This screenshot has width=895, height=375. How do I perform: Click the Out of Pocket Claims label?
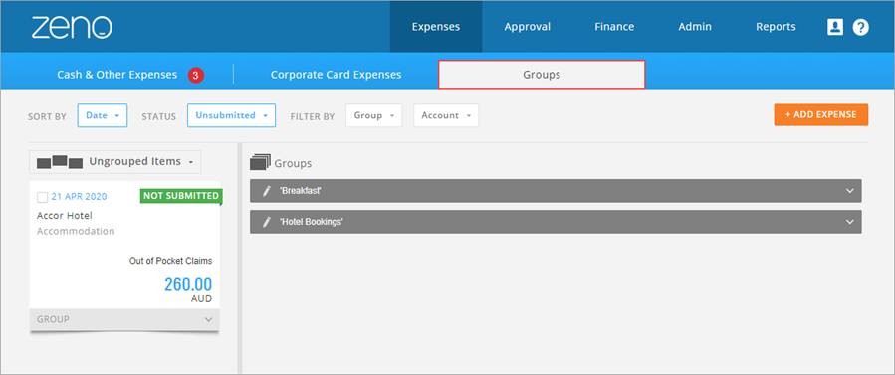coord(170,261)
